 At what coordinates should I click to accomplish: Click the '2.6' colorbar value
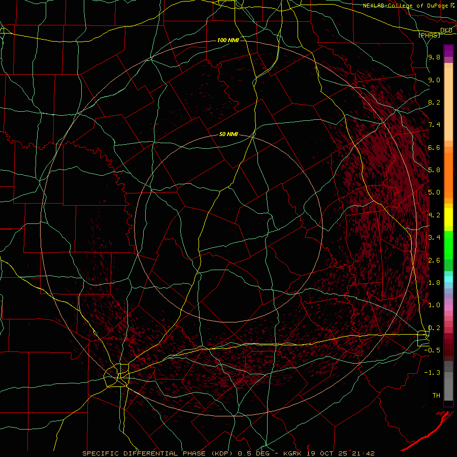[x=434, y=260]
